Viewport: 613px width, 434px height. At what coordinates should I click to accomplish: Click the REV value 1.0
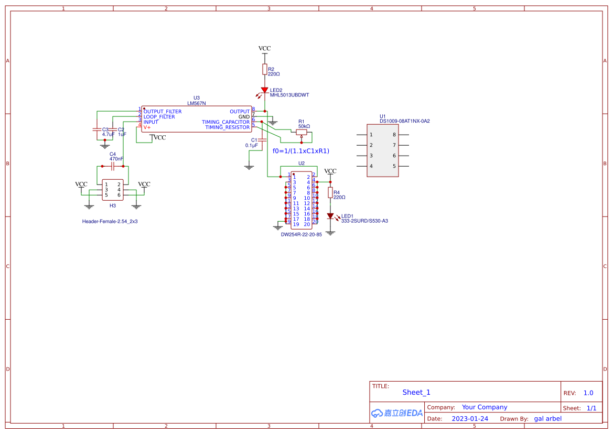coord(588,393)
